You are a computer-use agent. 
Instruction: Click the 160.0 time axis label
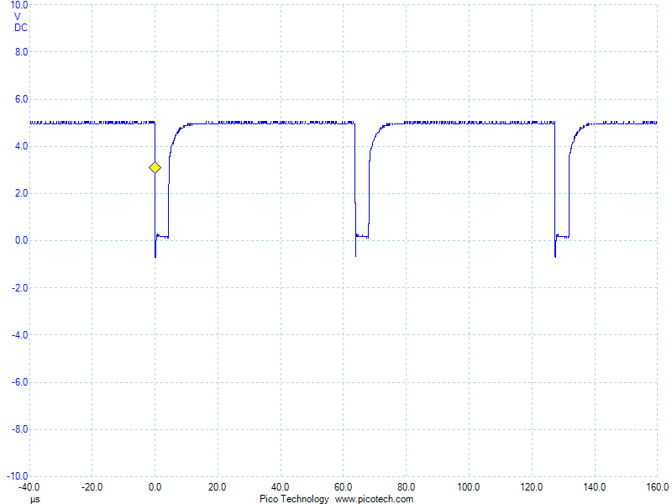pyautogui.click(x=658, y=487)
